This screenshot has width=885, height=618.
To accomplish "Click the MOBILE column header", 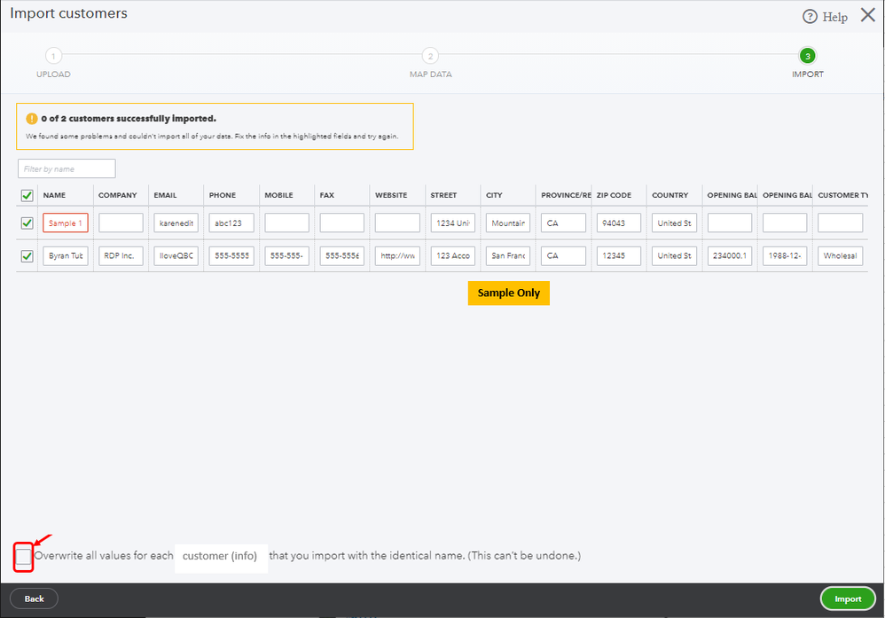I will click(x=278, y=195).
